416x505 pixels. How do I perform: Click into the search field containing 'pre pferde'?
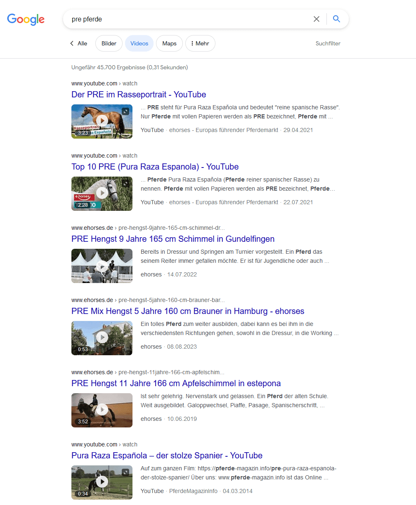190,19
